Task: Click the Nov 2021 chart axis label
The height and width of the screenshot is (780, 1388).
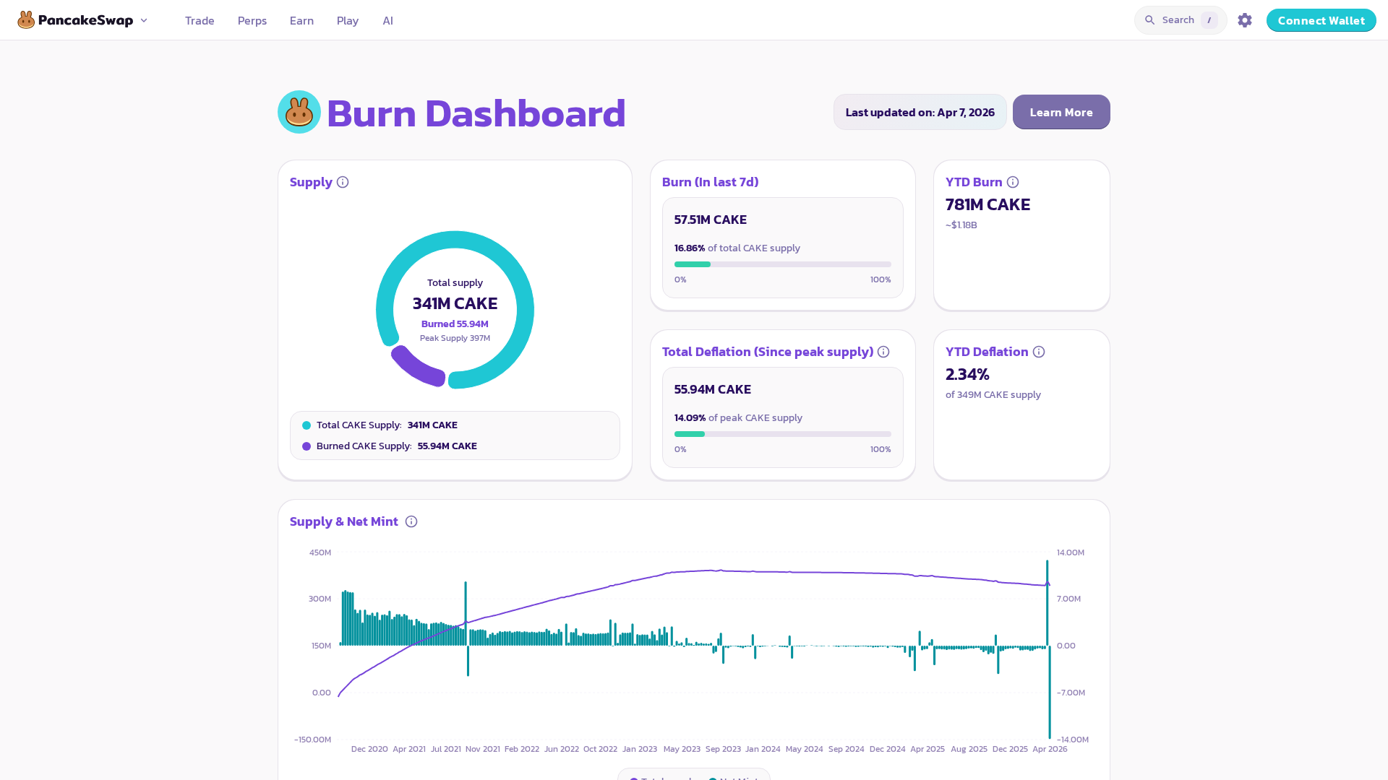Action: click(x=483, y=749)
